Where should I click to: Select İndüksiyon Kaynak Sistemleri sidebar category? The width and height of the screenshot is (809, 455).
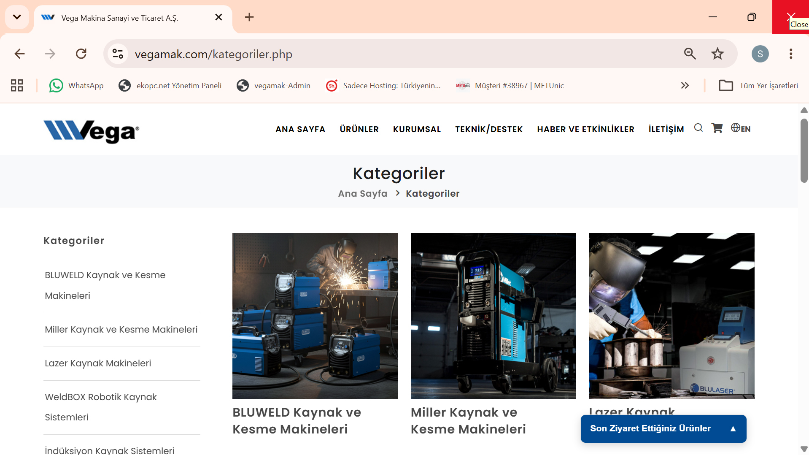pos(110,450)
